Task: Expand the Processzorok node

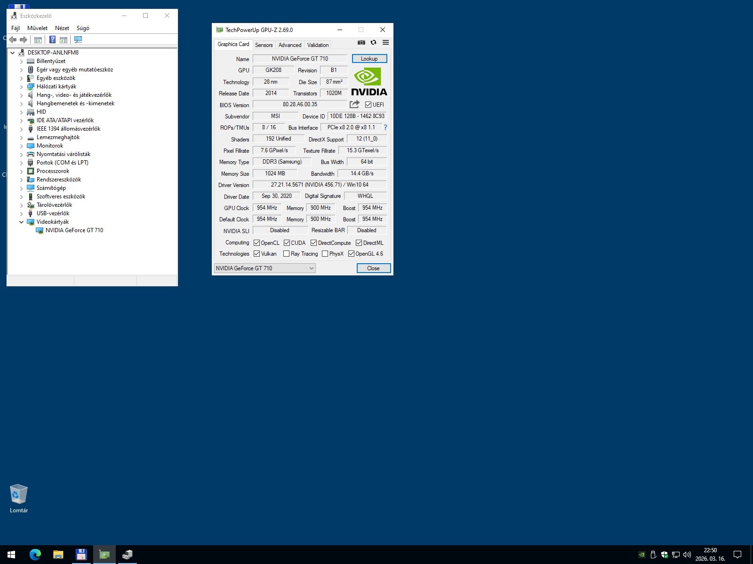Action: pos(21,171)
